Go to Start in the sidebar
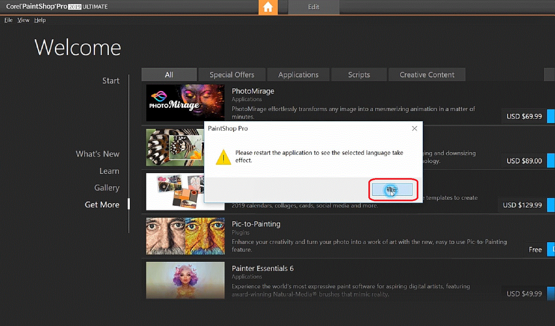The height and width of the screenshot is (326, 555). click(111, 81)
